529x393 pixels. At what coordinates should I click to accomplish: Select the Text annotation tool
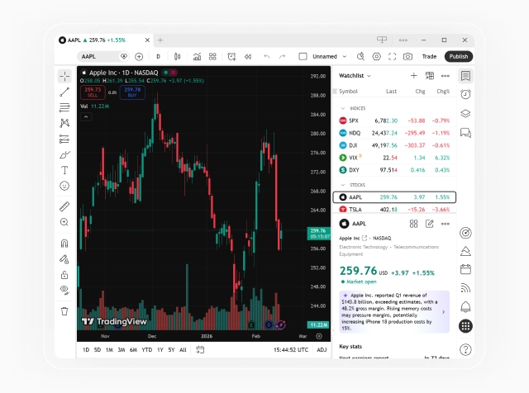(64, 170)
